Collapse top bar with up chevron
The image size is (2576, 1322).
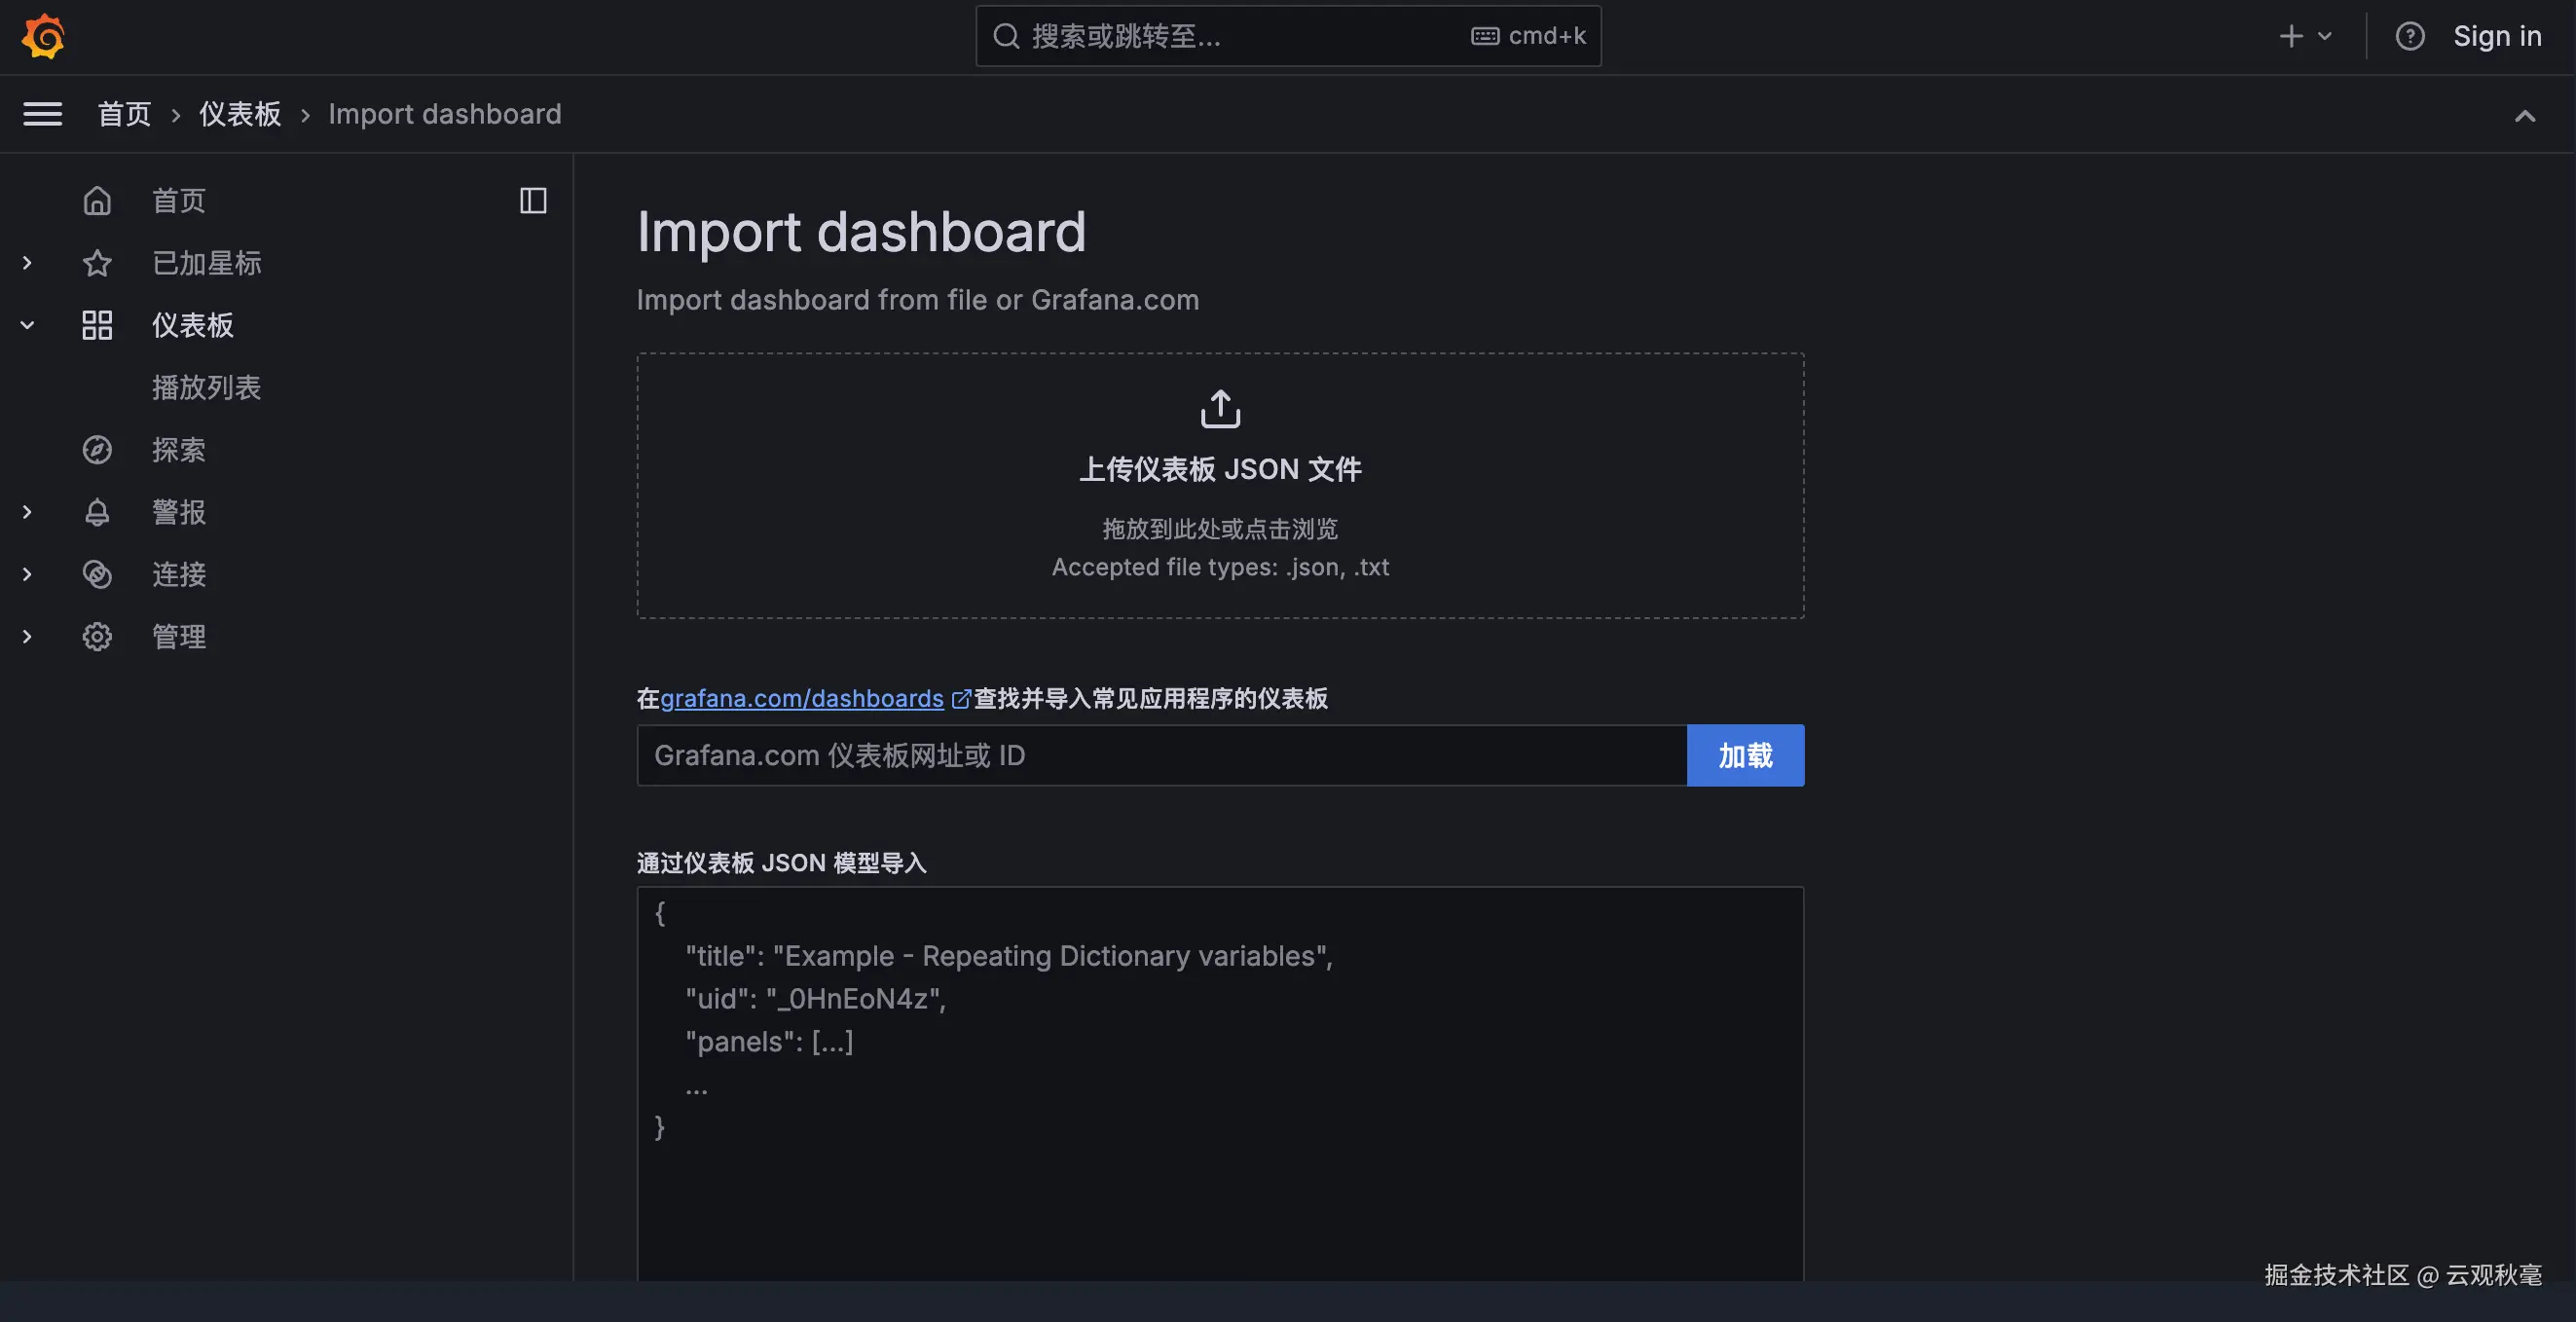[x=2524, y=116]
